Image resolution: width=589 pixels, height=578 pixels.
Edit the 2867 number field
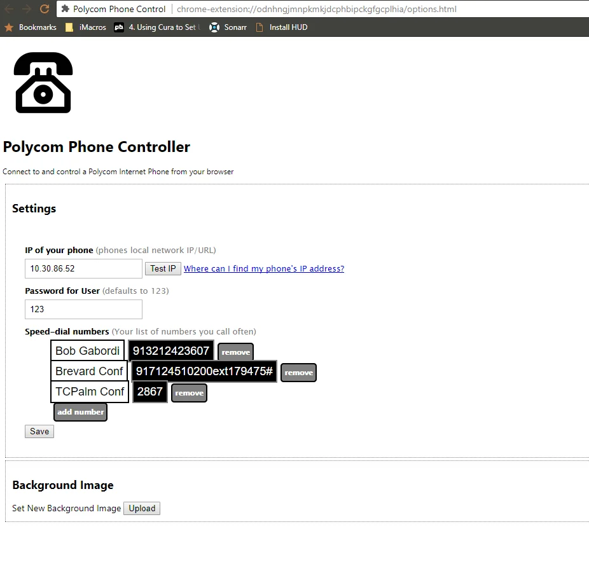pos(150,391)
